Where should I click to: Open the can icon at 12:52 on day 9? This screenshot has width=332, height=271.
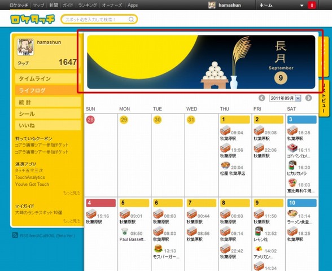tap(259, 231)
